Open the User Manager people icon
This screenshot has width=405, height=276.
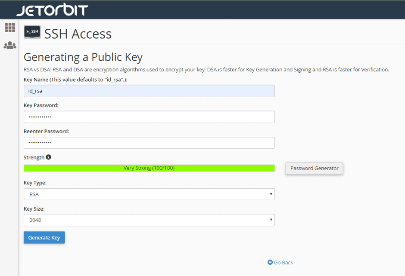click(10, 46)
